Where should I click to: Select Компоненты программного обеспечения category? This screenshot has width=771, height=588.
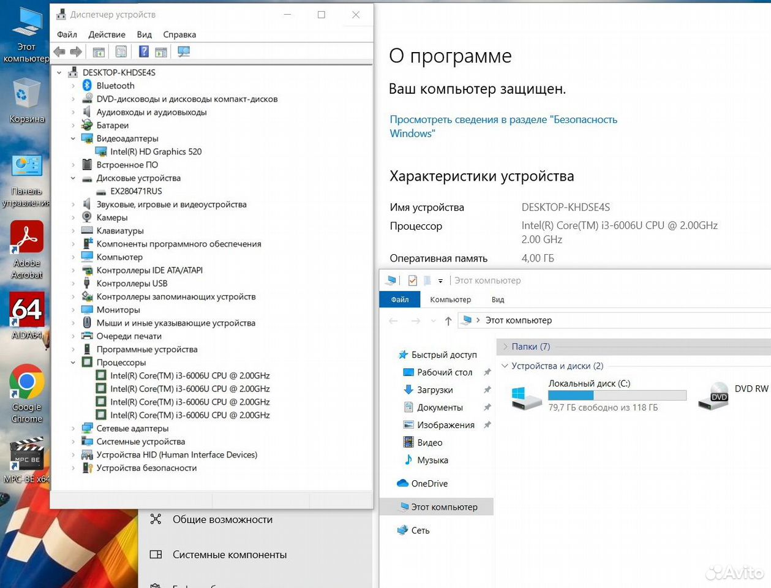point(179,244)
